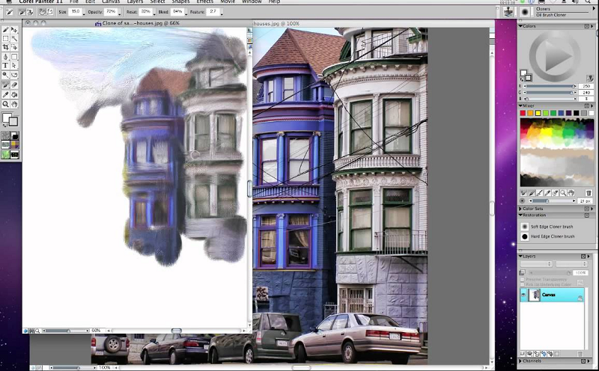599x371 pixels.
Task: Select the Soft Edge Cloner brush
Action: (553, 227)
